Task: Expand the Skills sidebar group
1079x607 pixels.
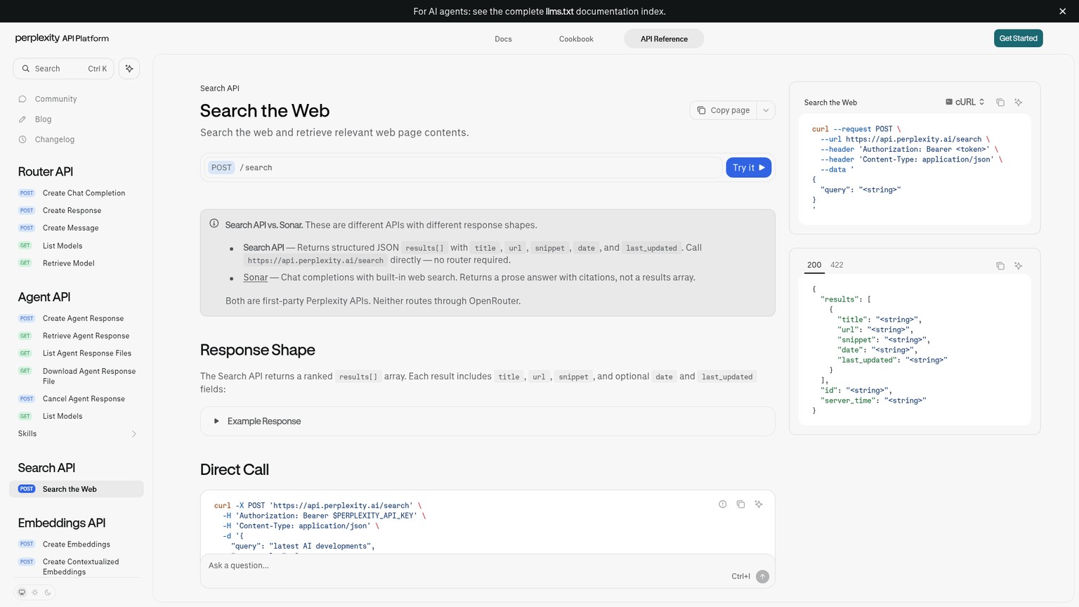Action: point(77,434)
